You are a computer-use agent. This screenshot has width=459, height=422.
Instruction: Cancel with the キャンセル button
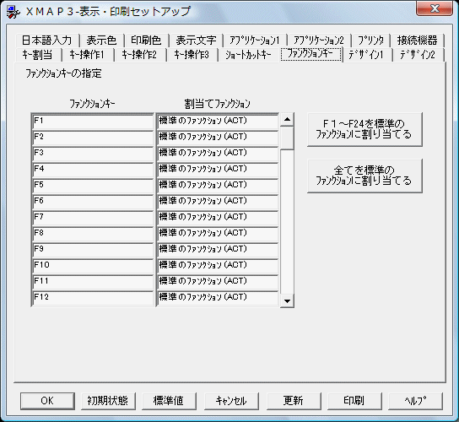click(231, 401)
